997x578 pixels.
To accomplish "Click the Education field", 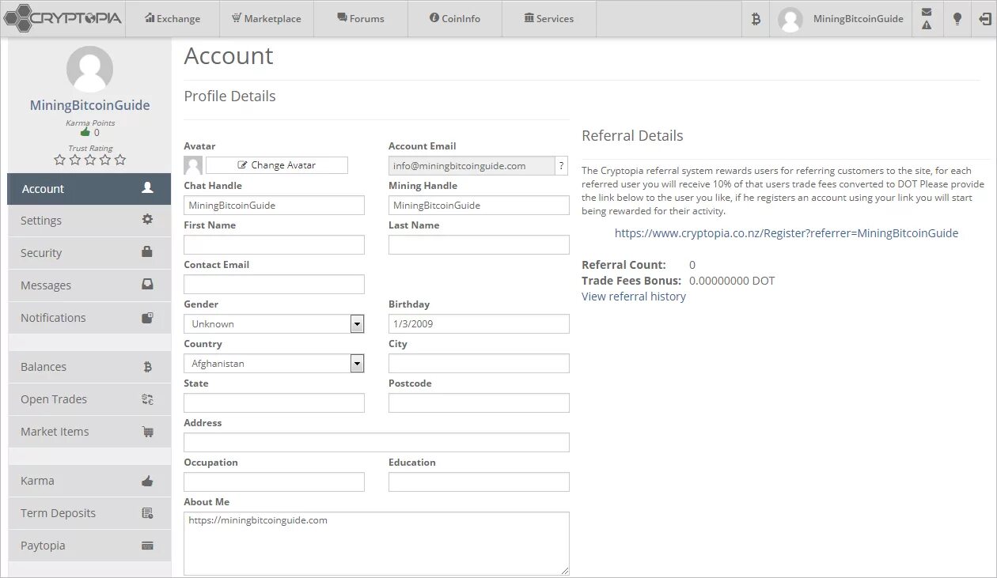I will (x=479, y=482).
